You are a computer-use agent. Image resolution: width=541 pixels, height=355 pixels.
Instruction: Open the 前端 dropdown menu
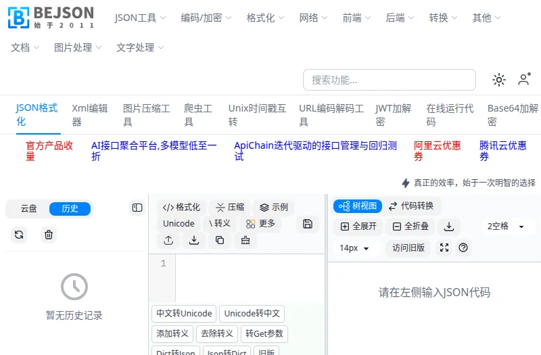(x=356, y=18)
